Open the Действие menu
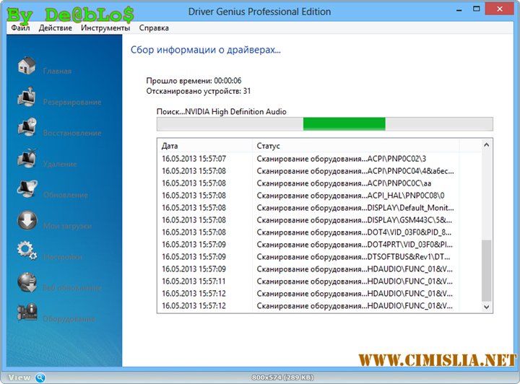The image size is (520, 384). 55,28
